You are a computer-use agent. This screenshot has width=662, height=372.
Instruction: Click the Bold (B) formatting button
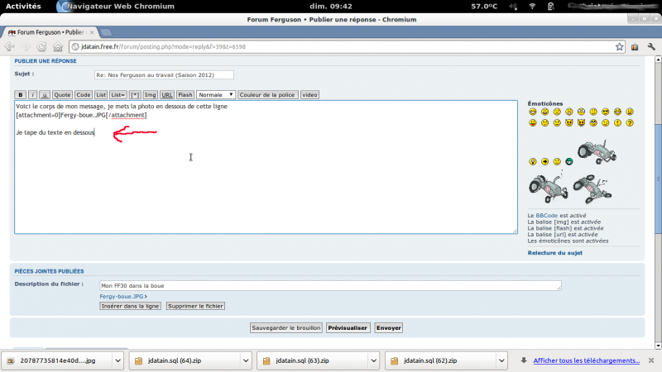pos(21,95)
